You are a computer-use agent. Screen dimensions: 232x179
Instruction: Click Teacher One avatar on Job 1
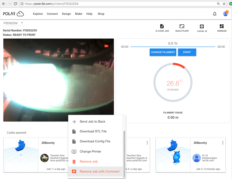click(x=44, y=158)
